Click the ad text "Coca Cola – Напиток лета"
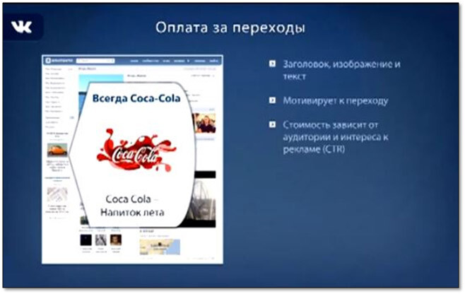 (132, 206)
